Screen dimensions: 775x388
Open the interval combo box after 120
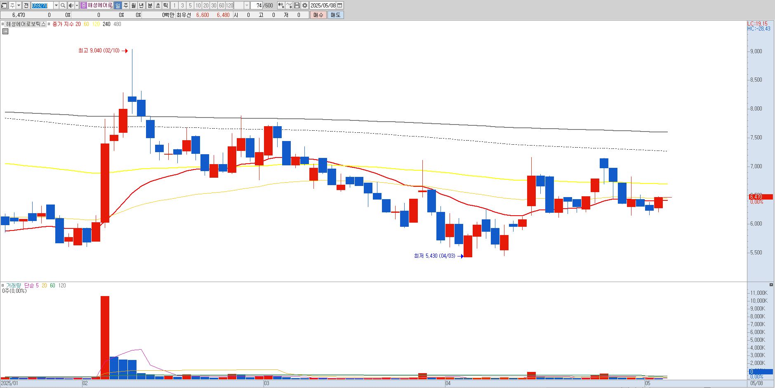[x=242, y=5]
